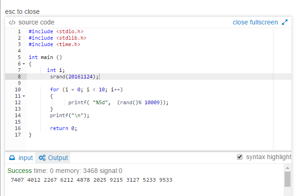Viewport: 297px width, 196px height.
Task: Click the 'int main ()' line
Action: 45,57
